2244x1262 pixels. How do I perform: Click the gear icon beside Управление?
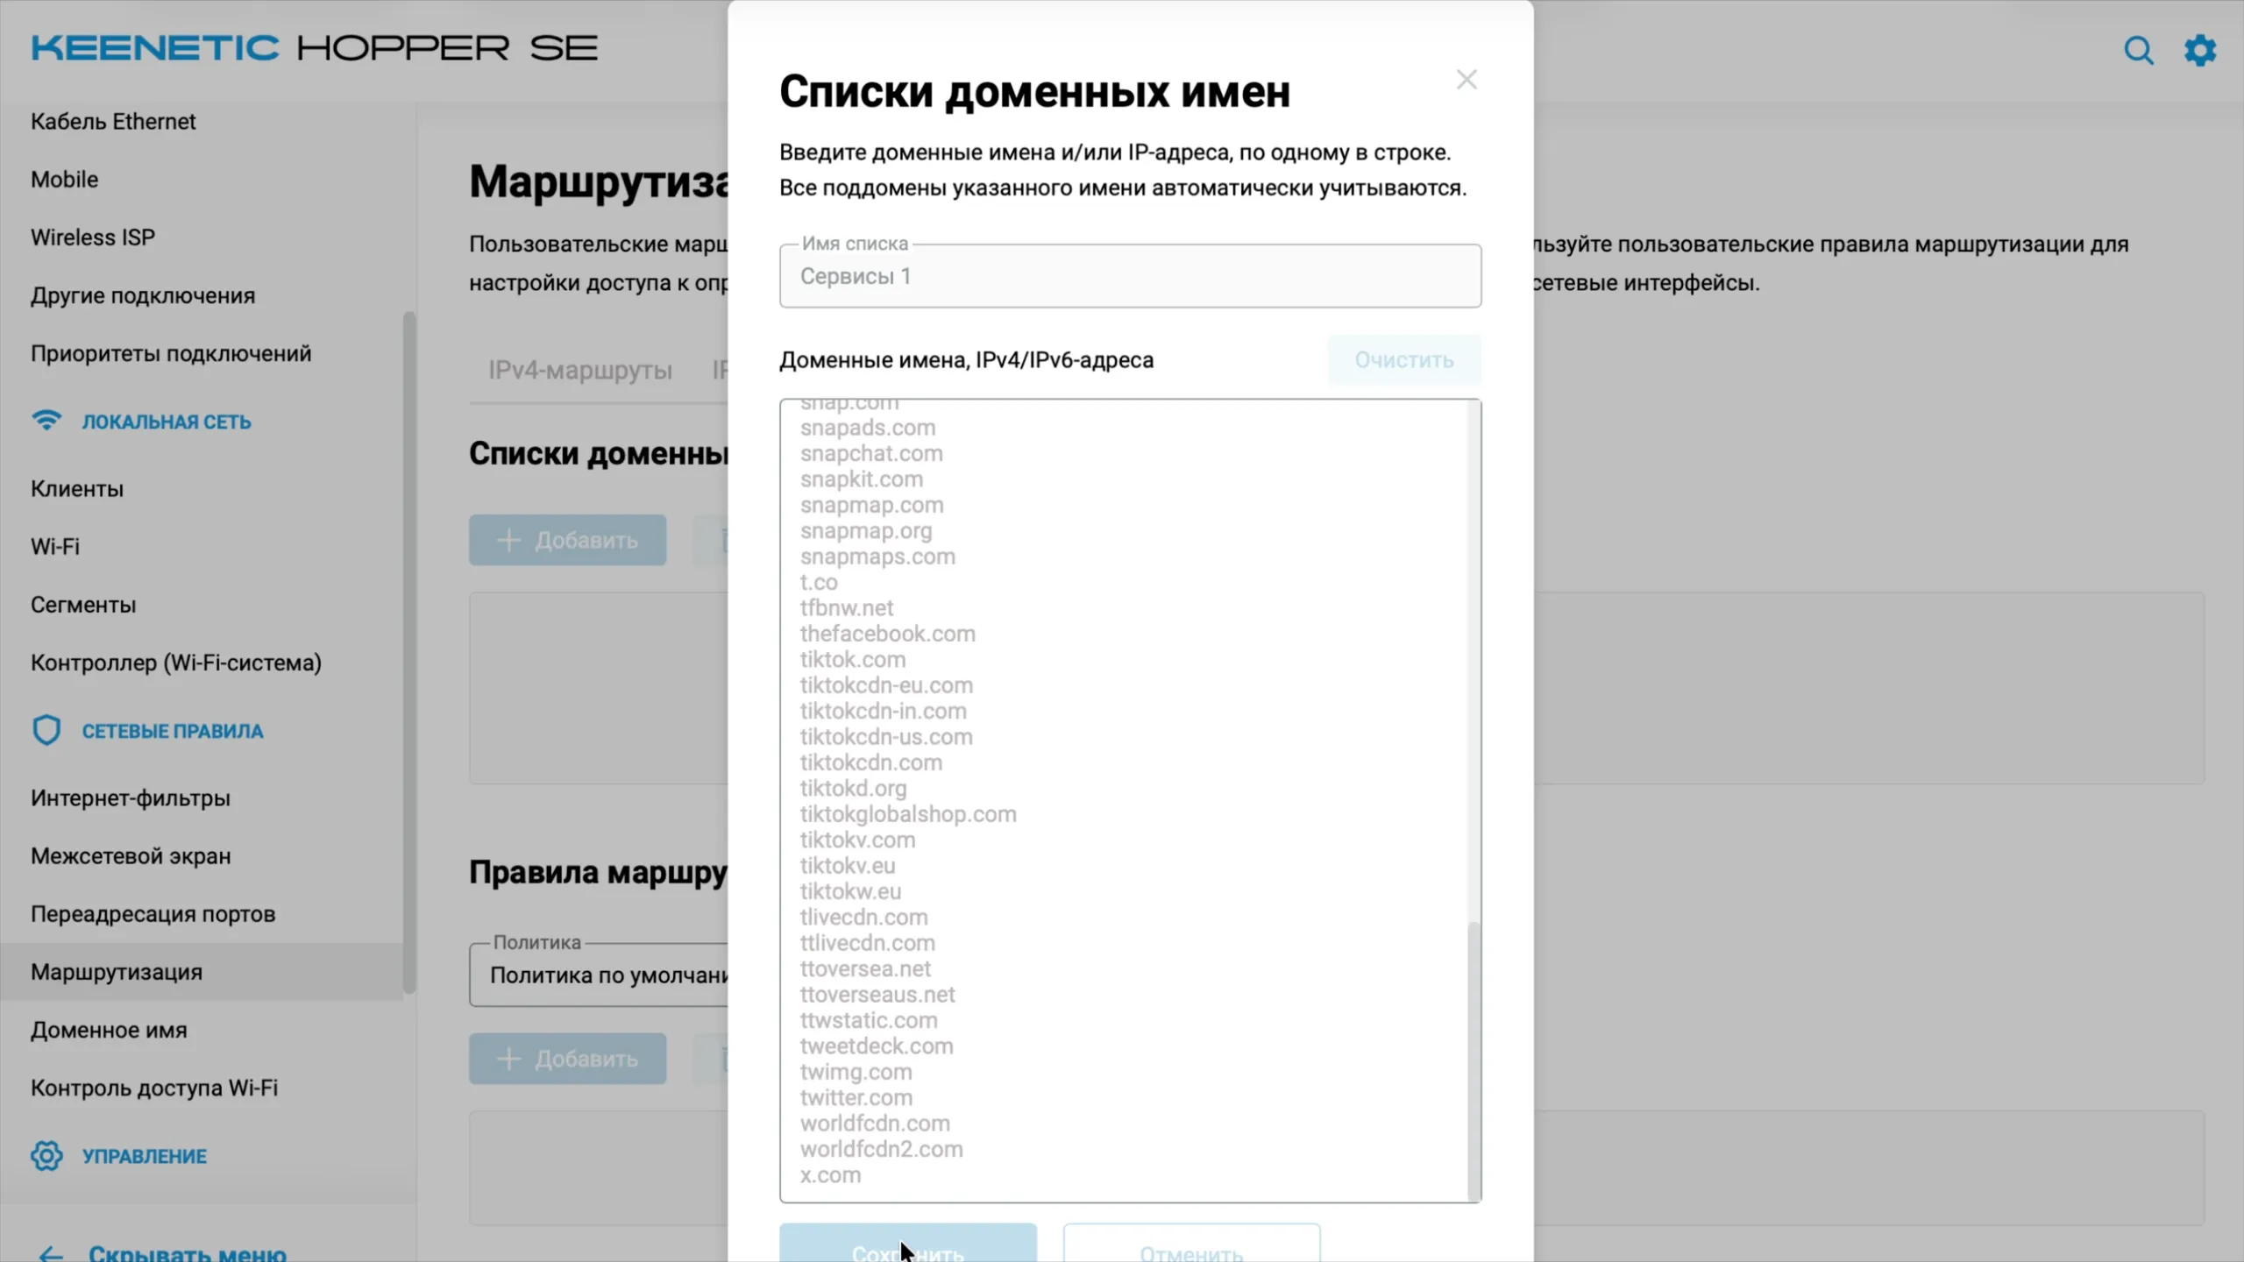46,1155
